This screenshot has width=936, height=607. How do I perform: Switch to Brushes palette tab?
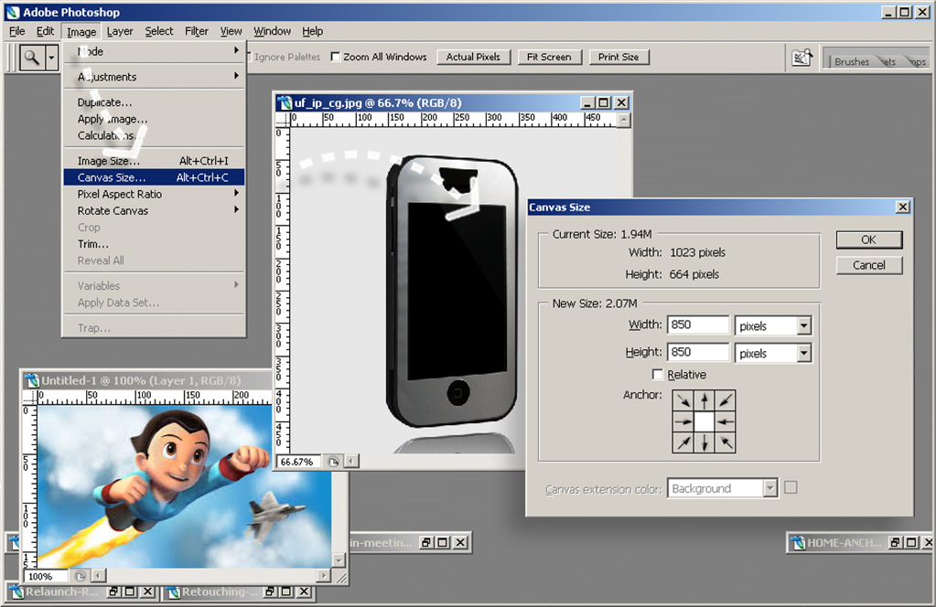pyautogui.click(x=851, y=61)
